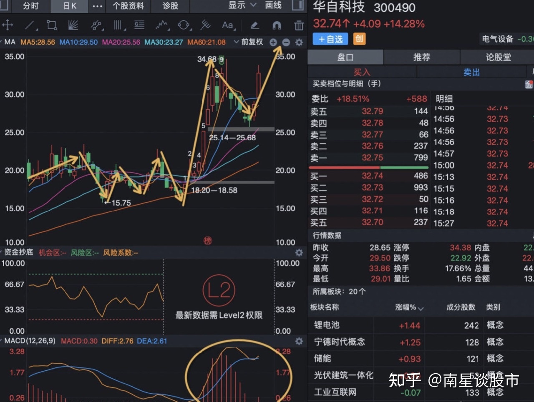Click the red-green buy-sell ratio bar
534x402 pixels.
pos(369,167)
